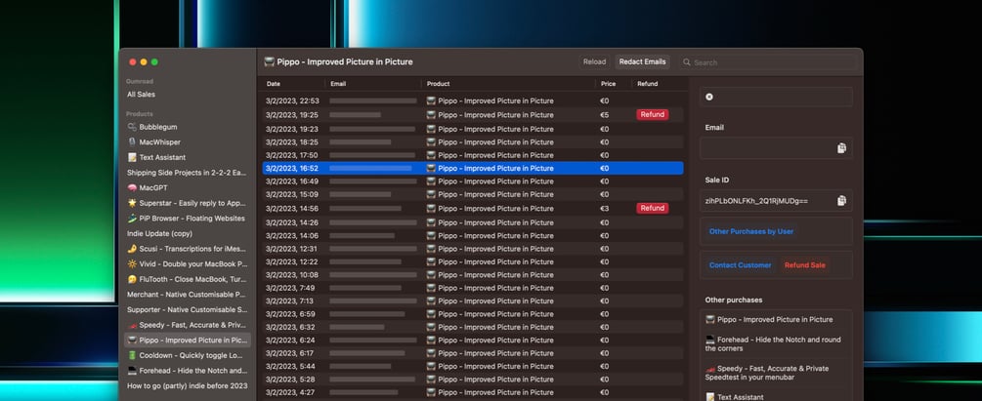Select the sale dated 3/2/2023, 17:50
Image resolution: width=982 pixels, height=401 pixels.
tap(473, 155)
